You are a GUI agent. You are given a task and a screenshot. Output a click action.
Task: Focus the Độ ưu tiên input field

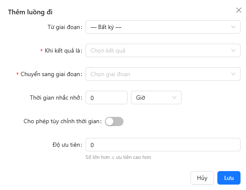coord(163,145)
